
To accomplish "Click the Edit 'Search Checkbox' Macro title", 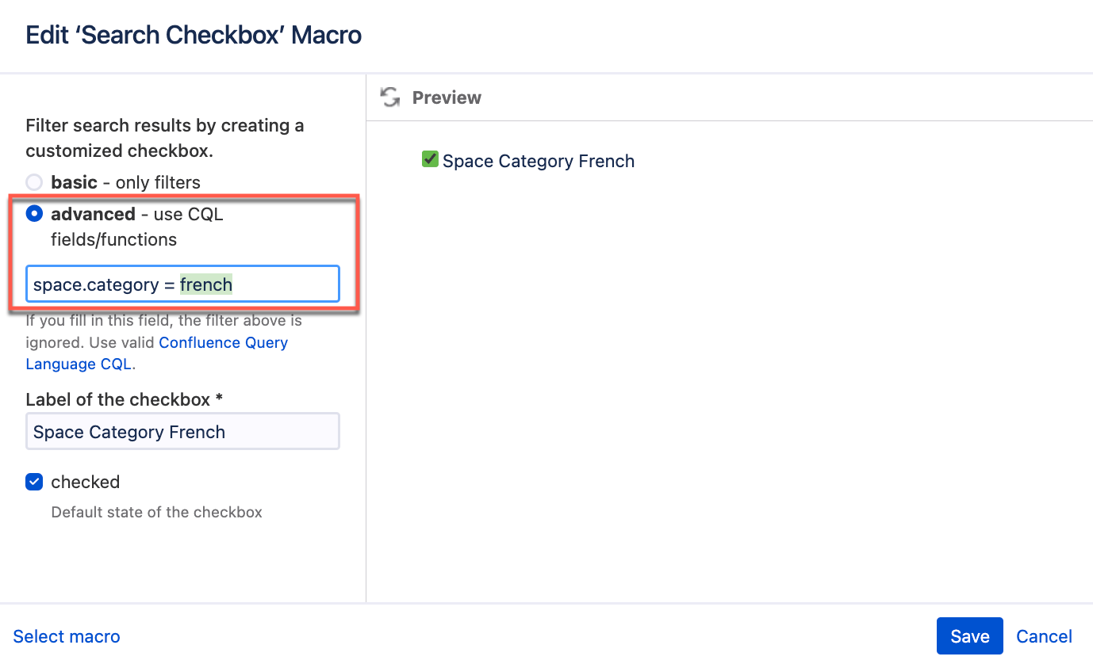I will [194, 36].
